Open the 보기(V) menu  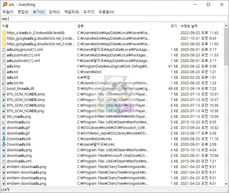[39, 12]
